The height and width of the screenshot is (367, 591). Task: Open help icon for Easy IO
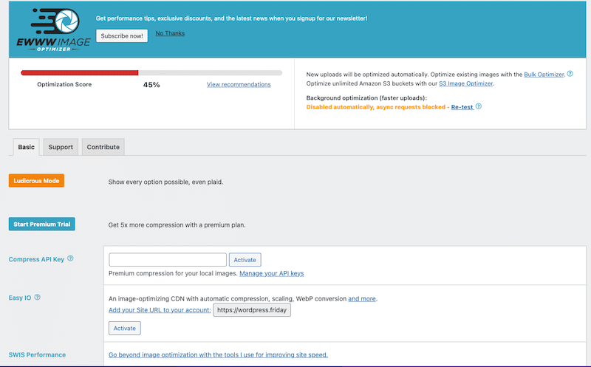click(38, 298)
